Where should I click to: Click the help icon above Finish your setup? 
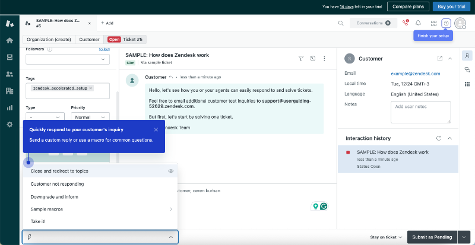click(446, 23)
